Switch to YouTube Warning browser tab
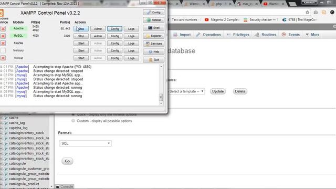 pos(273,4)
